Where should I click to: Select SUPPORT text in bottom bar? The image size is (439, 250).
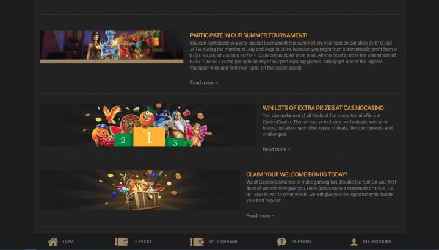302,241
